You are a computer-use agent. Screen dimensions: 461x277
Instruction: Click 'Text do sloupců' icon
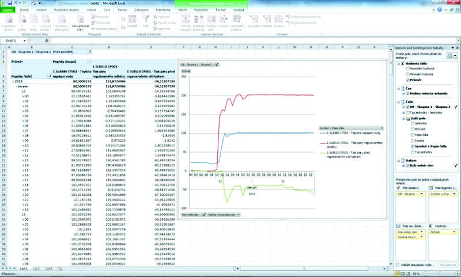click(x=186, y=20)
